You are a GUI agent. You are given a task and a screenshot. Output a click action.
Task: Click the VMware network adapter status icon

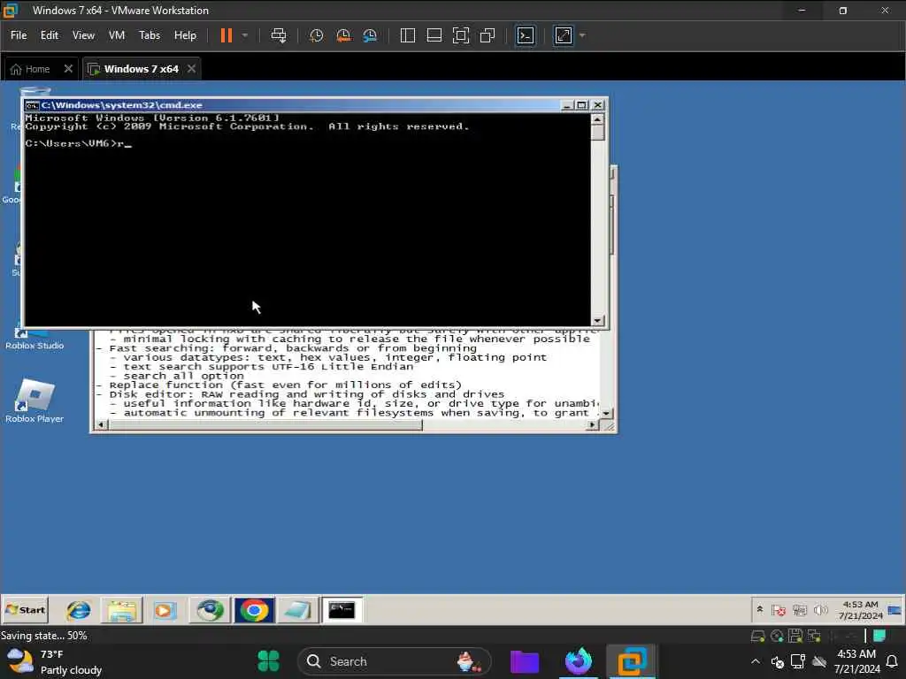(x=814, y=637)
